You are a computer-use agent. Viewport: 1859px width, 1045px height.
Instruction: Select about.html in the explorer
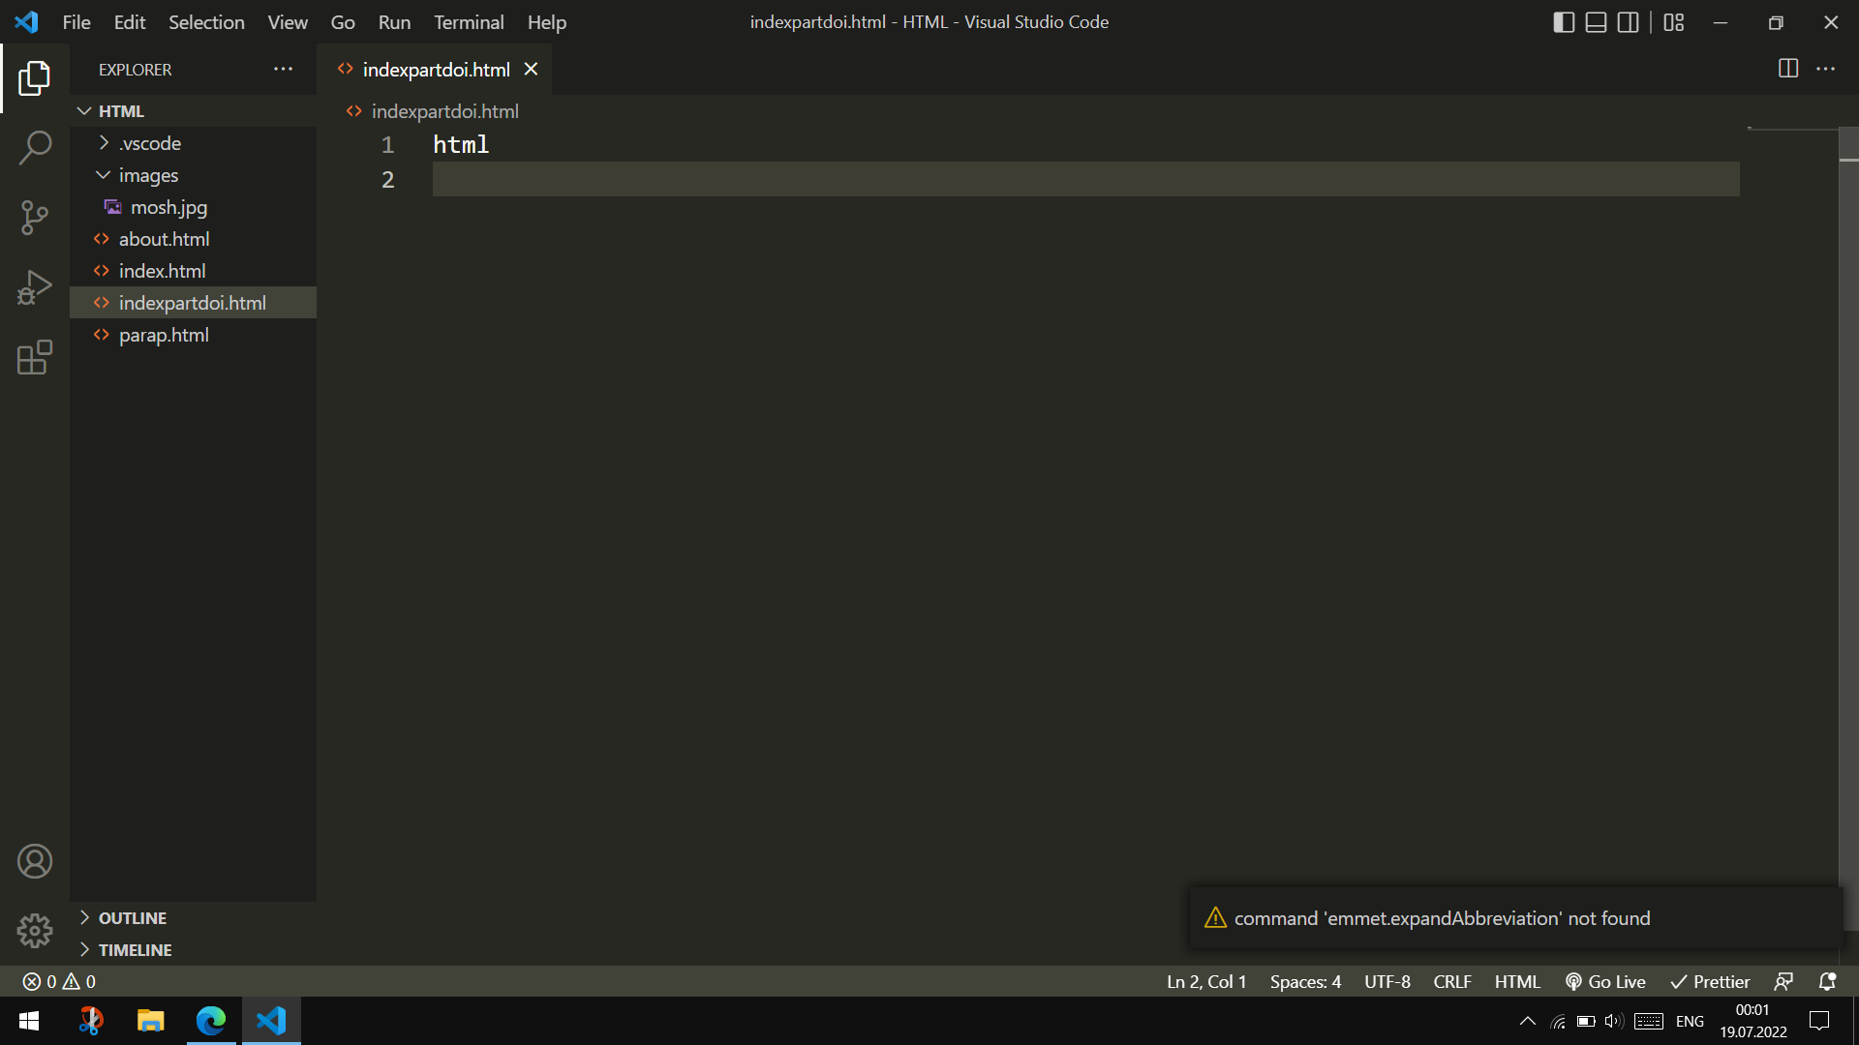pyautogui.click(x=164, y=239)
